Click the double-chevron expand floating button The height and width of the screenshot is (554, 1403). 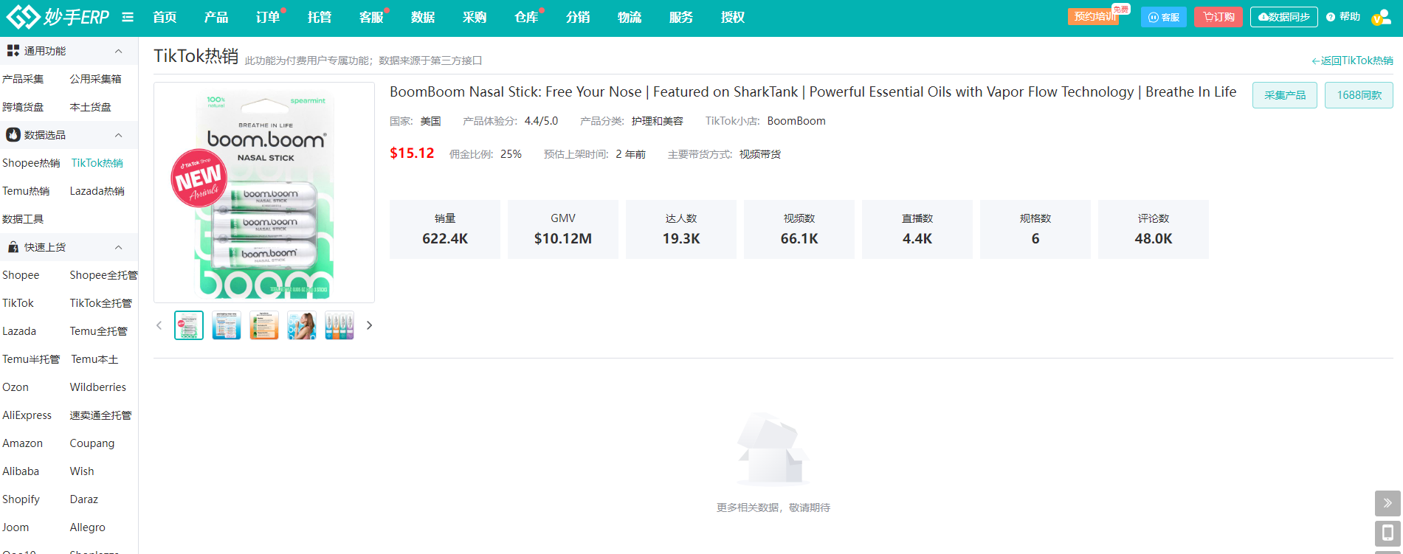[1388, 503]
